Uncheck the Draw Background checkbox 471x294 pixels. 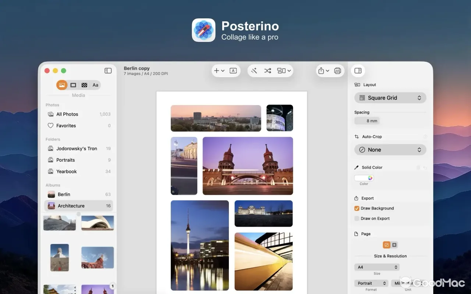[x=357, y=208]
